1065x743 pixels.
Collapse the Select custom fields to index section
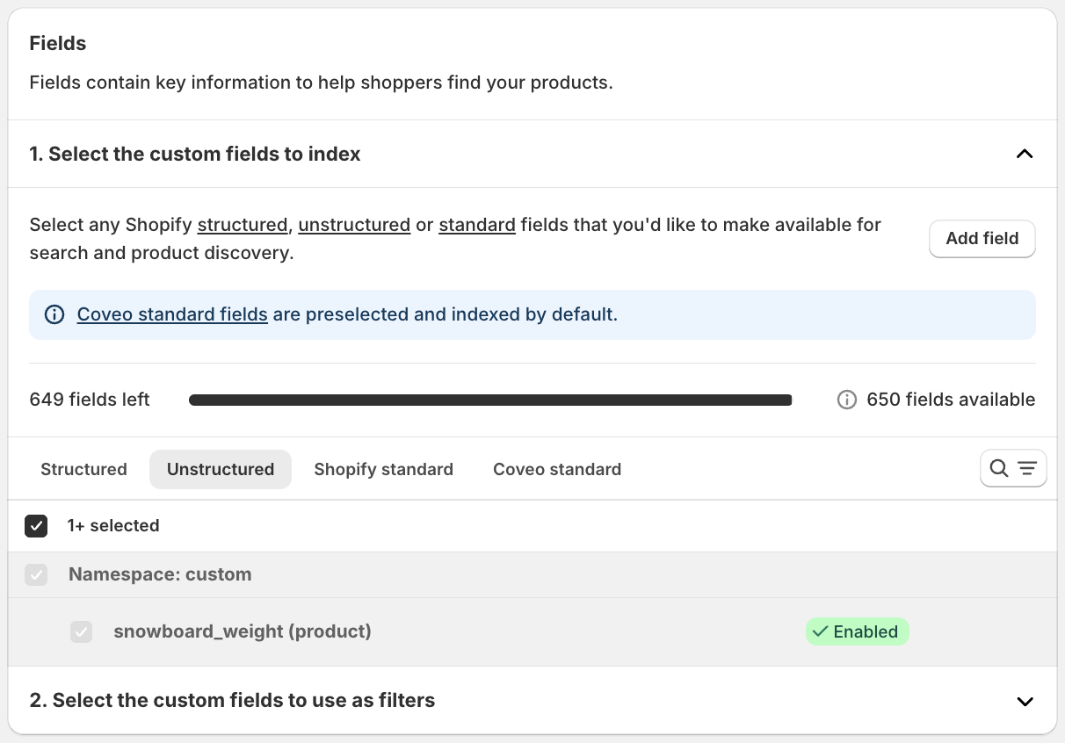coord(1024,154)
